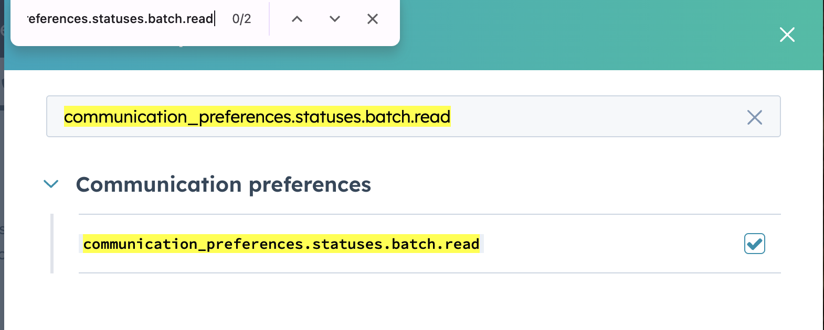Close the browser find bar

373,19
